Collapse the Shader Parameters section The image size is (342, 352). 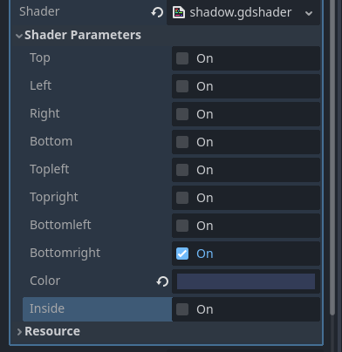pos(19,36)
